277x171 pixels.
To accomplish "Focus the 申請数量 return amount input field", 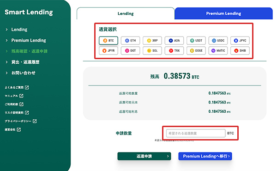I will [196, 133].
